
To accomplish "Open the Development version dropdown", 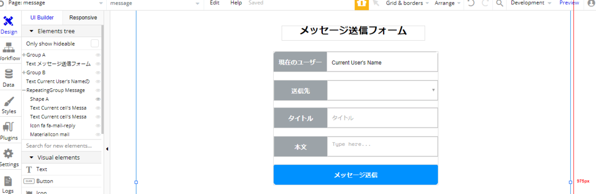I will [531, 3].
